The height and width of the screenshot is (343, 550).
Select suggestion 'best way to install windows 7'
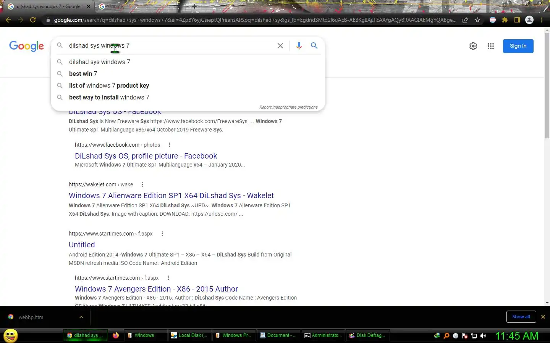[188, 97]
